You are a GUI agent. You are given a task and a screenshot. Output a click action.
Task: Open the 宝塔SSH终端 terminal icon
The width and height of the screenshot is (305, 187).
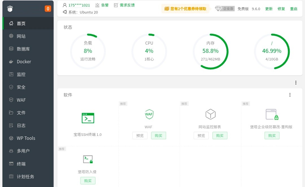click(88, 118)
